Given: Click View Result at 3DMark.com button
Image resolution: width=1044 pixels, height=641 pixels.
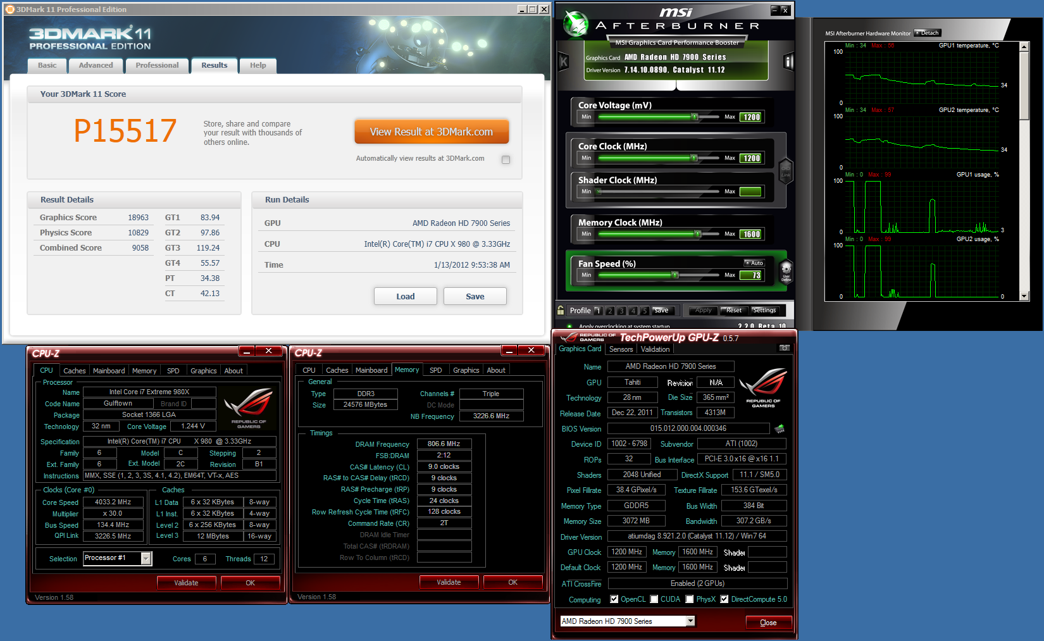Looking at the screenshot, I should (x=432, y=132).
